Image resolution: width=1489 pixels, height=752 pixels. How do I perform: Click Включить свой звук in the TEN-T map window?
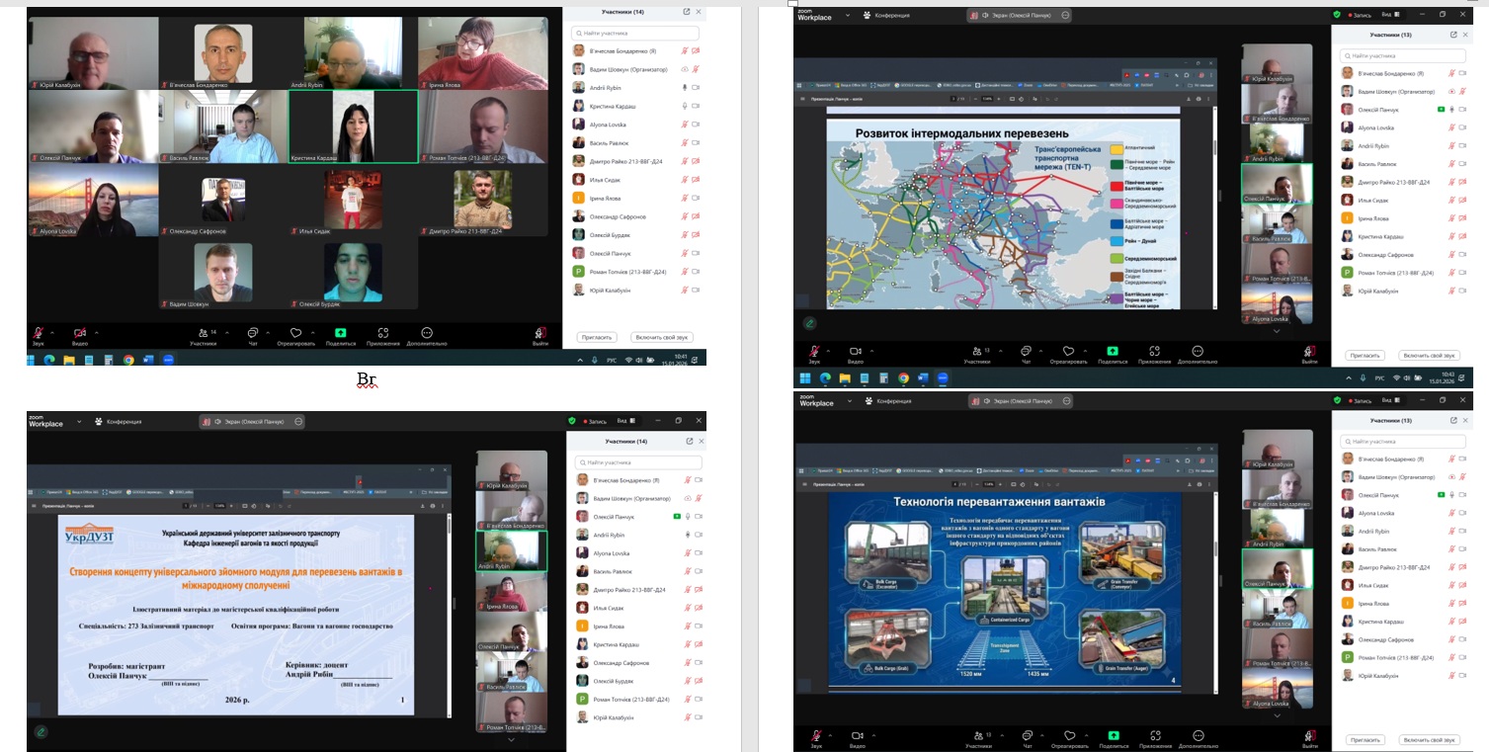(1430, 355)
